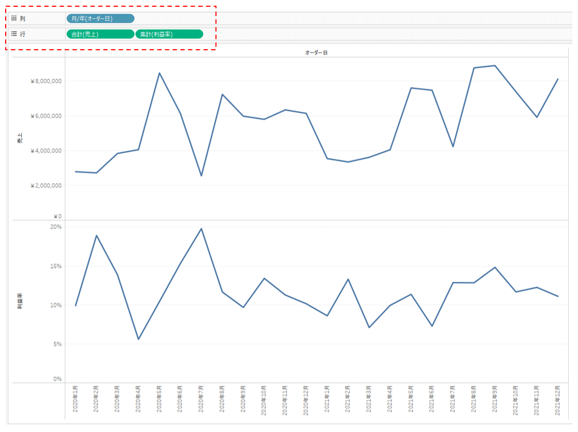Click the 利益率 axis title
Viewport: 578px width, 432px height.
point(20,301)
